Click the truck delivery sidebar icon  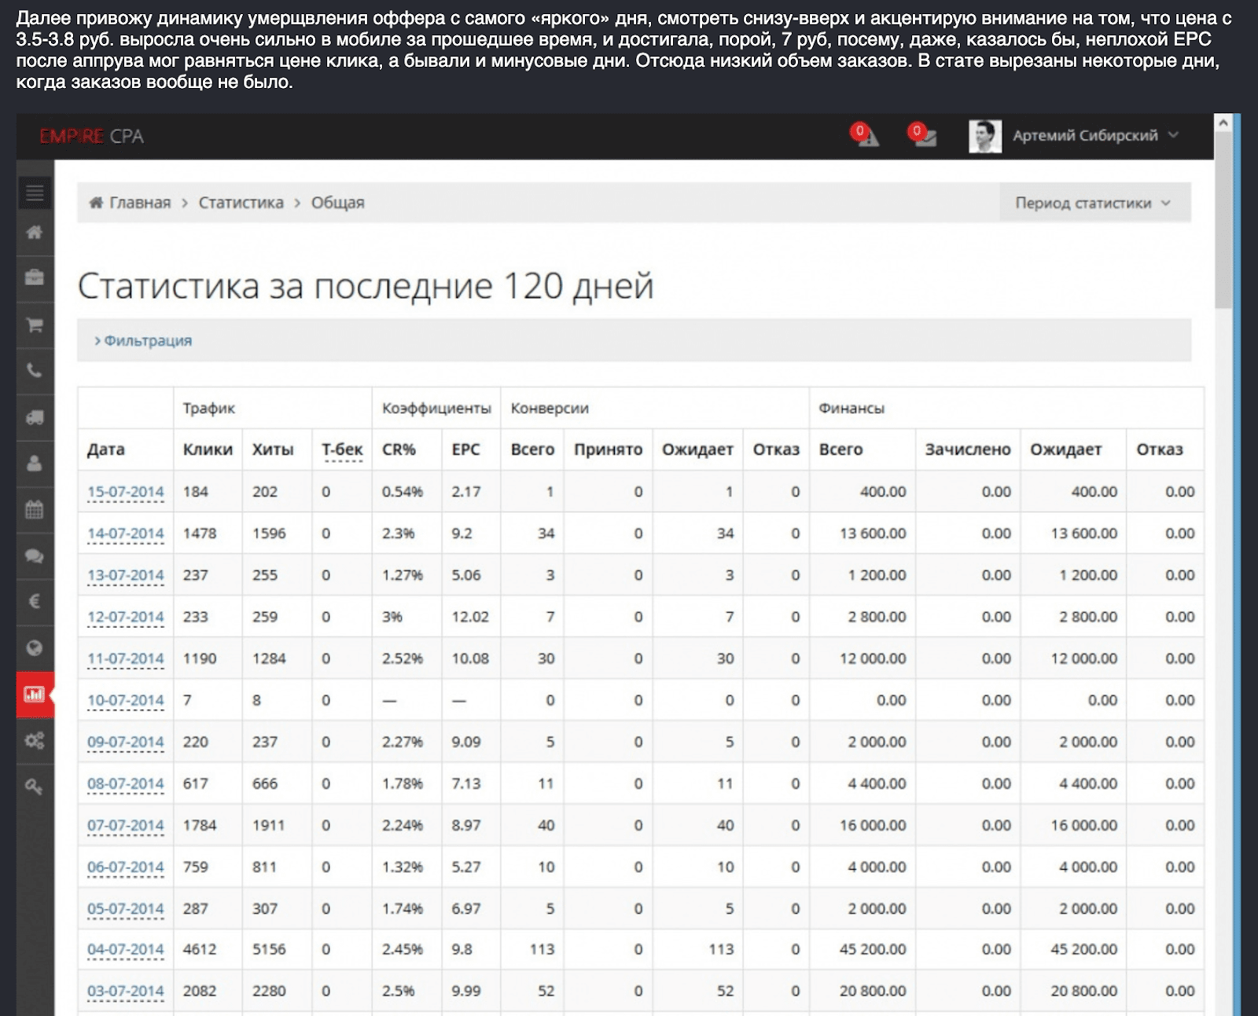35,417
